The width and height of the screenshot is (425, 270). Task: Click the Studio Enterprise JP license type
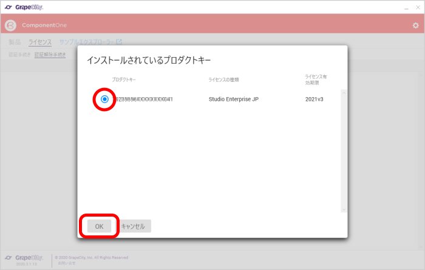pos(234,99)
